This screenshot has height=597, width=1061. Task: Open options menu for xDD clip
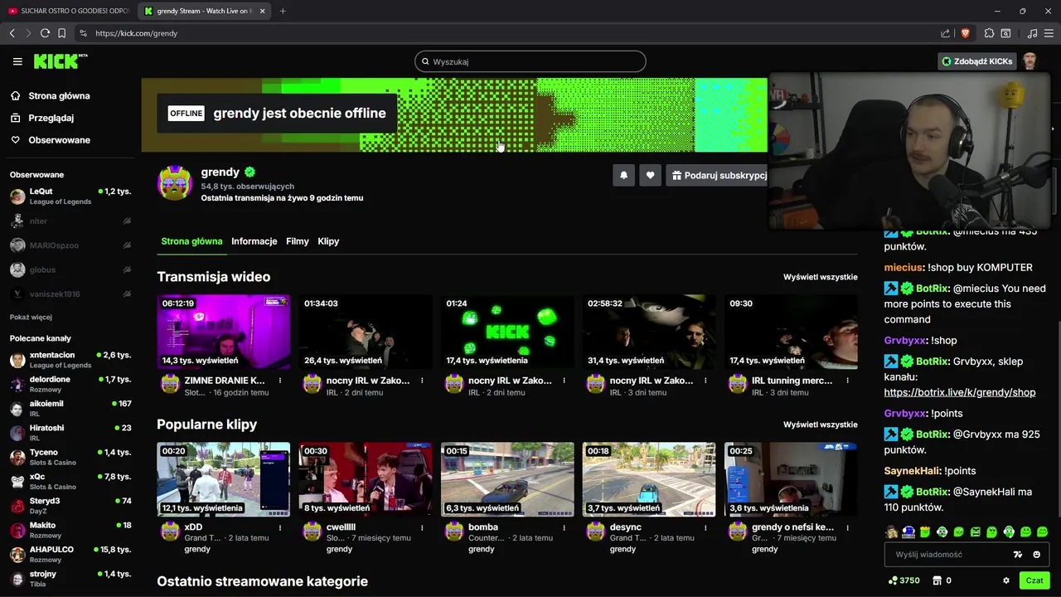tap(280, 527)
